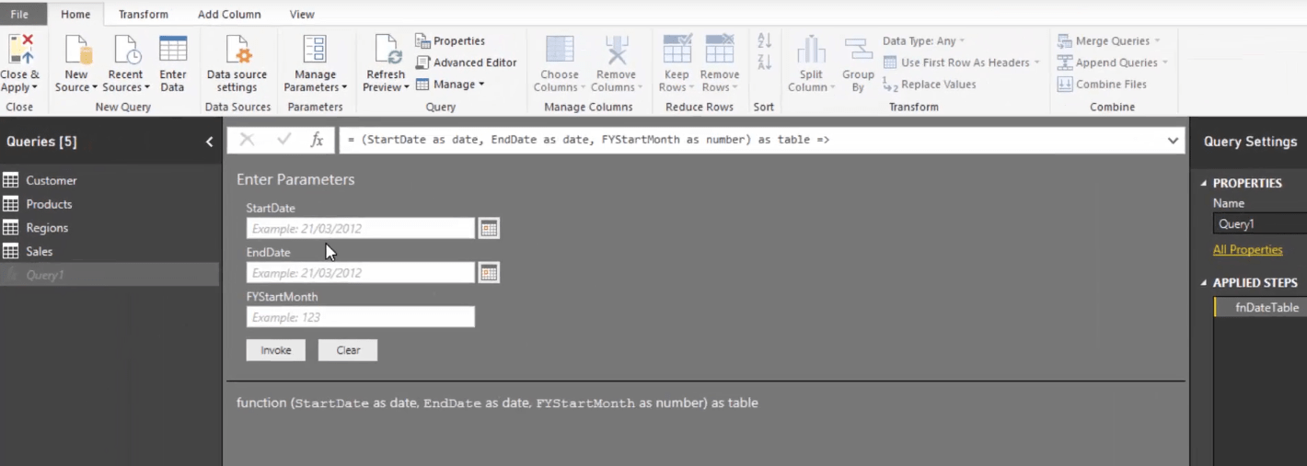1307x466 pixels.
Task: Click Keep Rows icon
Action: [677, 49]
